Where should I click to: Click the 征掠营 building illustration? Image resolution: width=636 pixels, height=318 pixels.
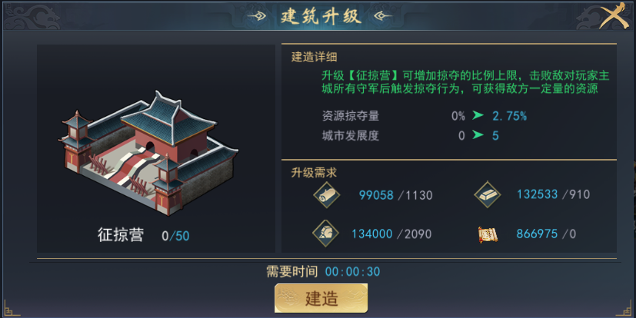[149, 153]
